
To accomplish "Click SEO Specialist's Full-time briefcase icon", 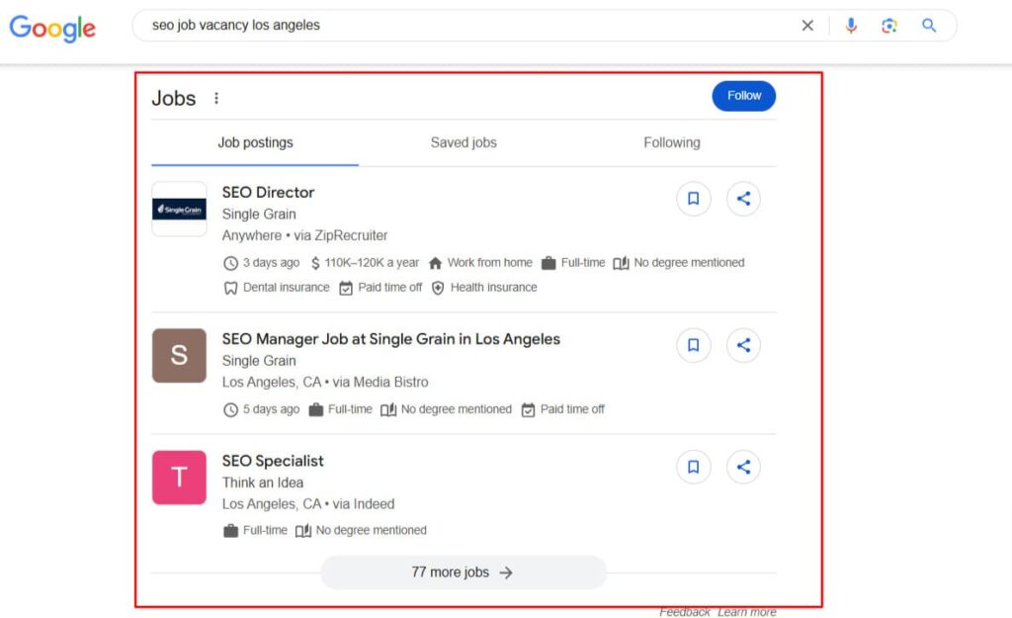I will point(230,531).
